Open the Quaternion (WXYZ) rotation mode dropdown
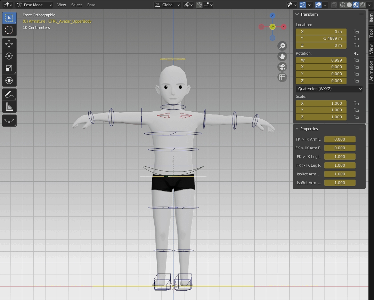The height and width of the screenshot is (300, 374). (329, 89)
